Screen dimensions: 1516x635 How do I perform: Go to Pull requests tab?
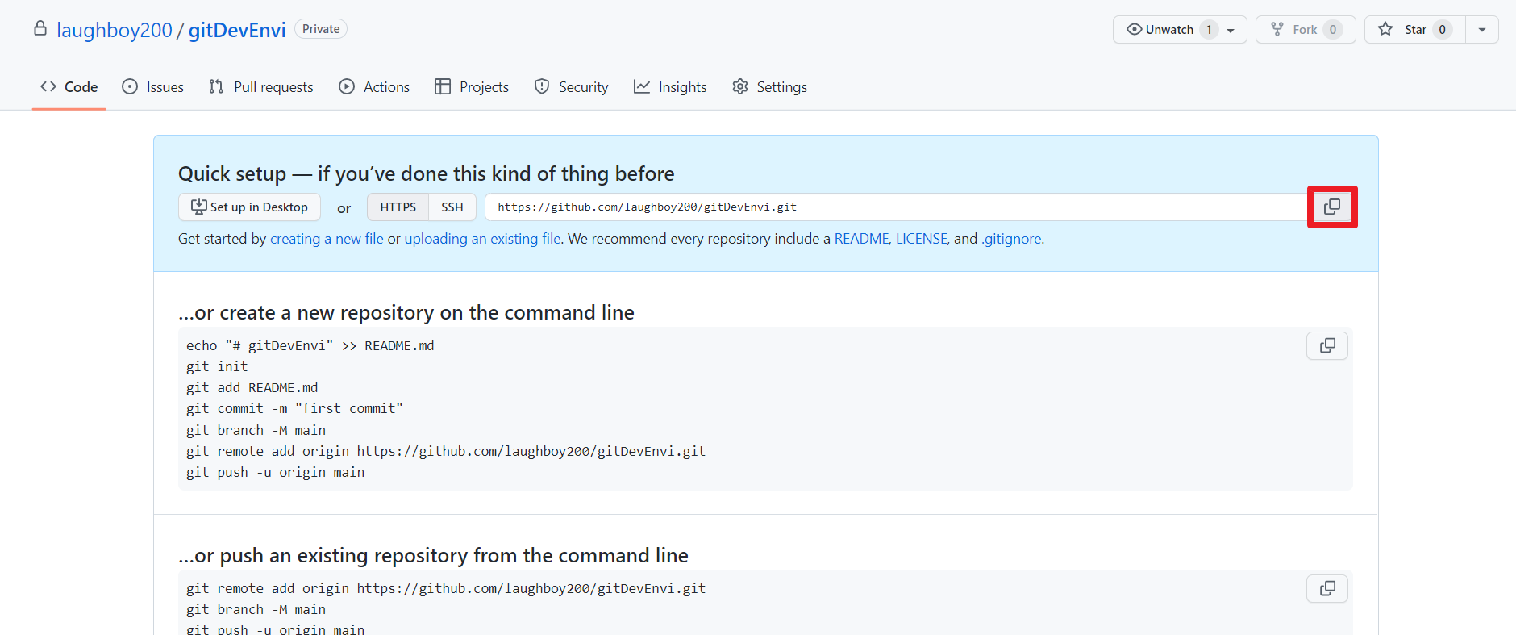(x=260, y=86)
